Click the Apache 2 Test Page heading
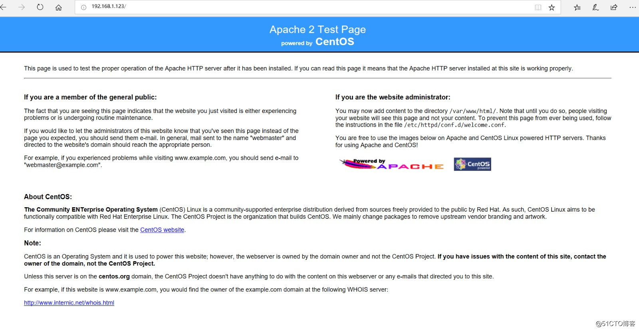The height and width of the screenshot is (331, 639). click(x=318, y=30)
